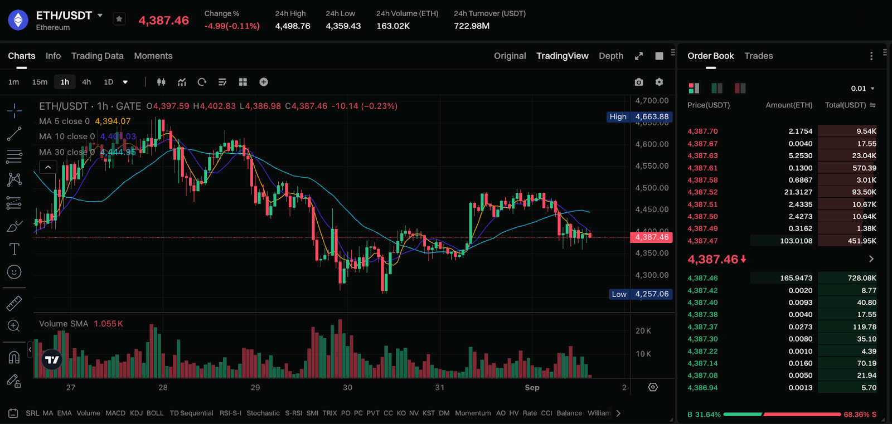Click the MA 30 close indicator label

pos(67,152)
